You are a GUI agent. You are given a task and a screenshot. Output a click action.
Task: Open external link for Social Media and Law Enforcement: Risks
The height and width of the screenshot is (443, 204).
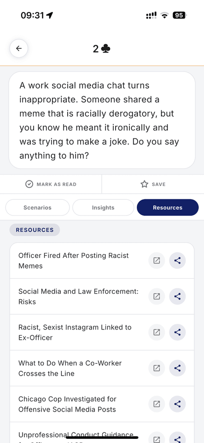157,296
